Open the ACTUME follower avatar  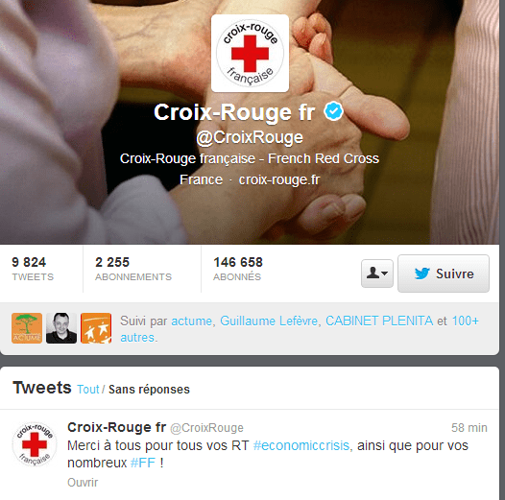coord(27,328)
